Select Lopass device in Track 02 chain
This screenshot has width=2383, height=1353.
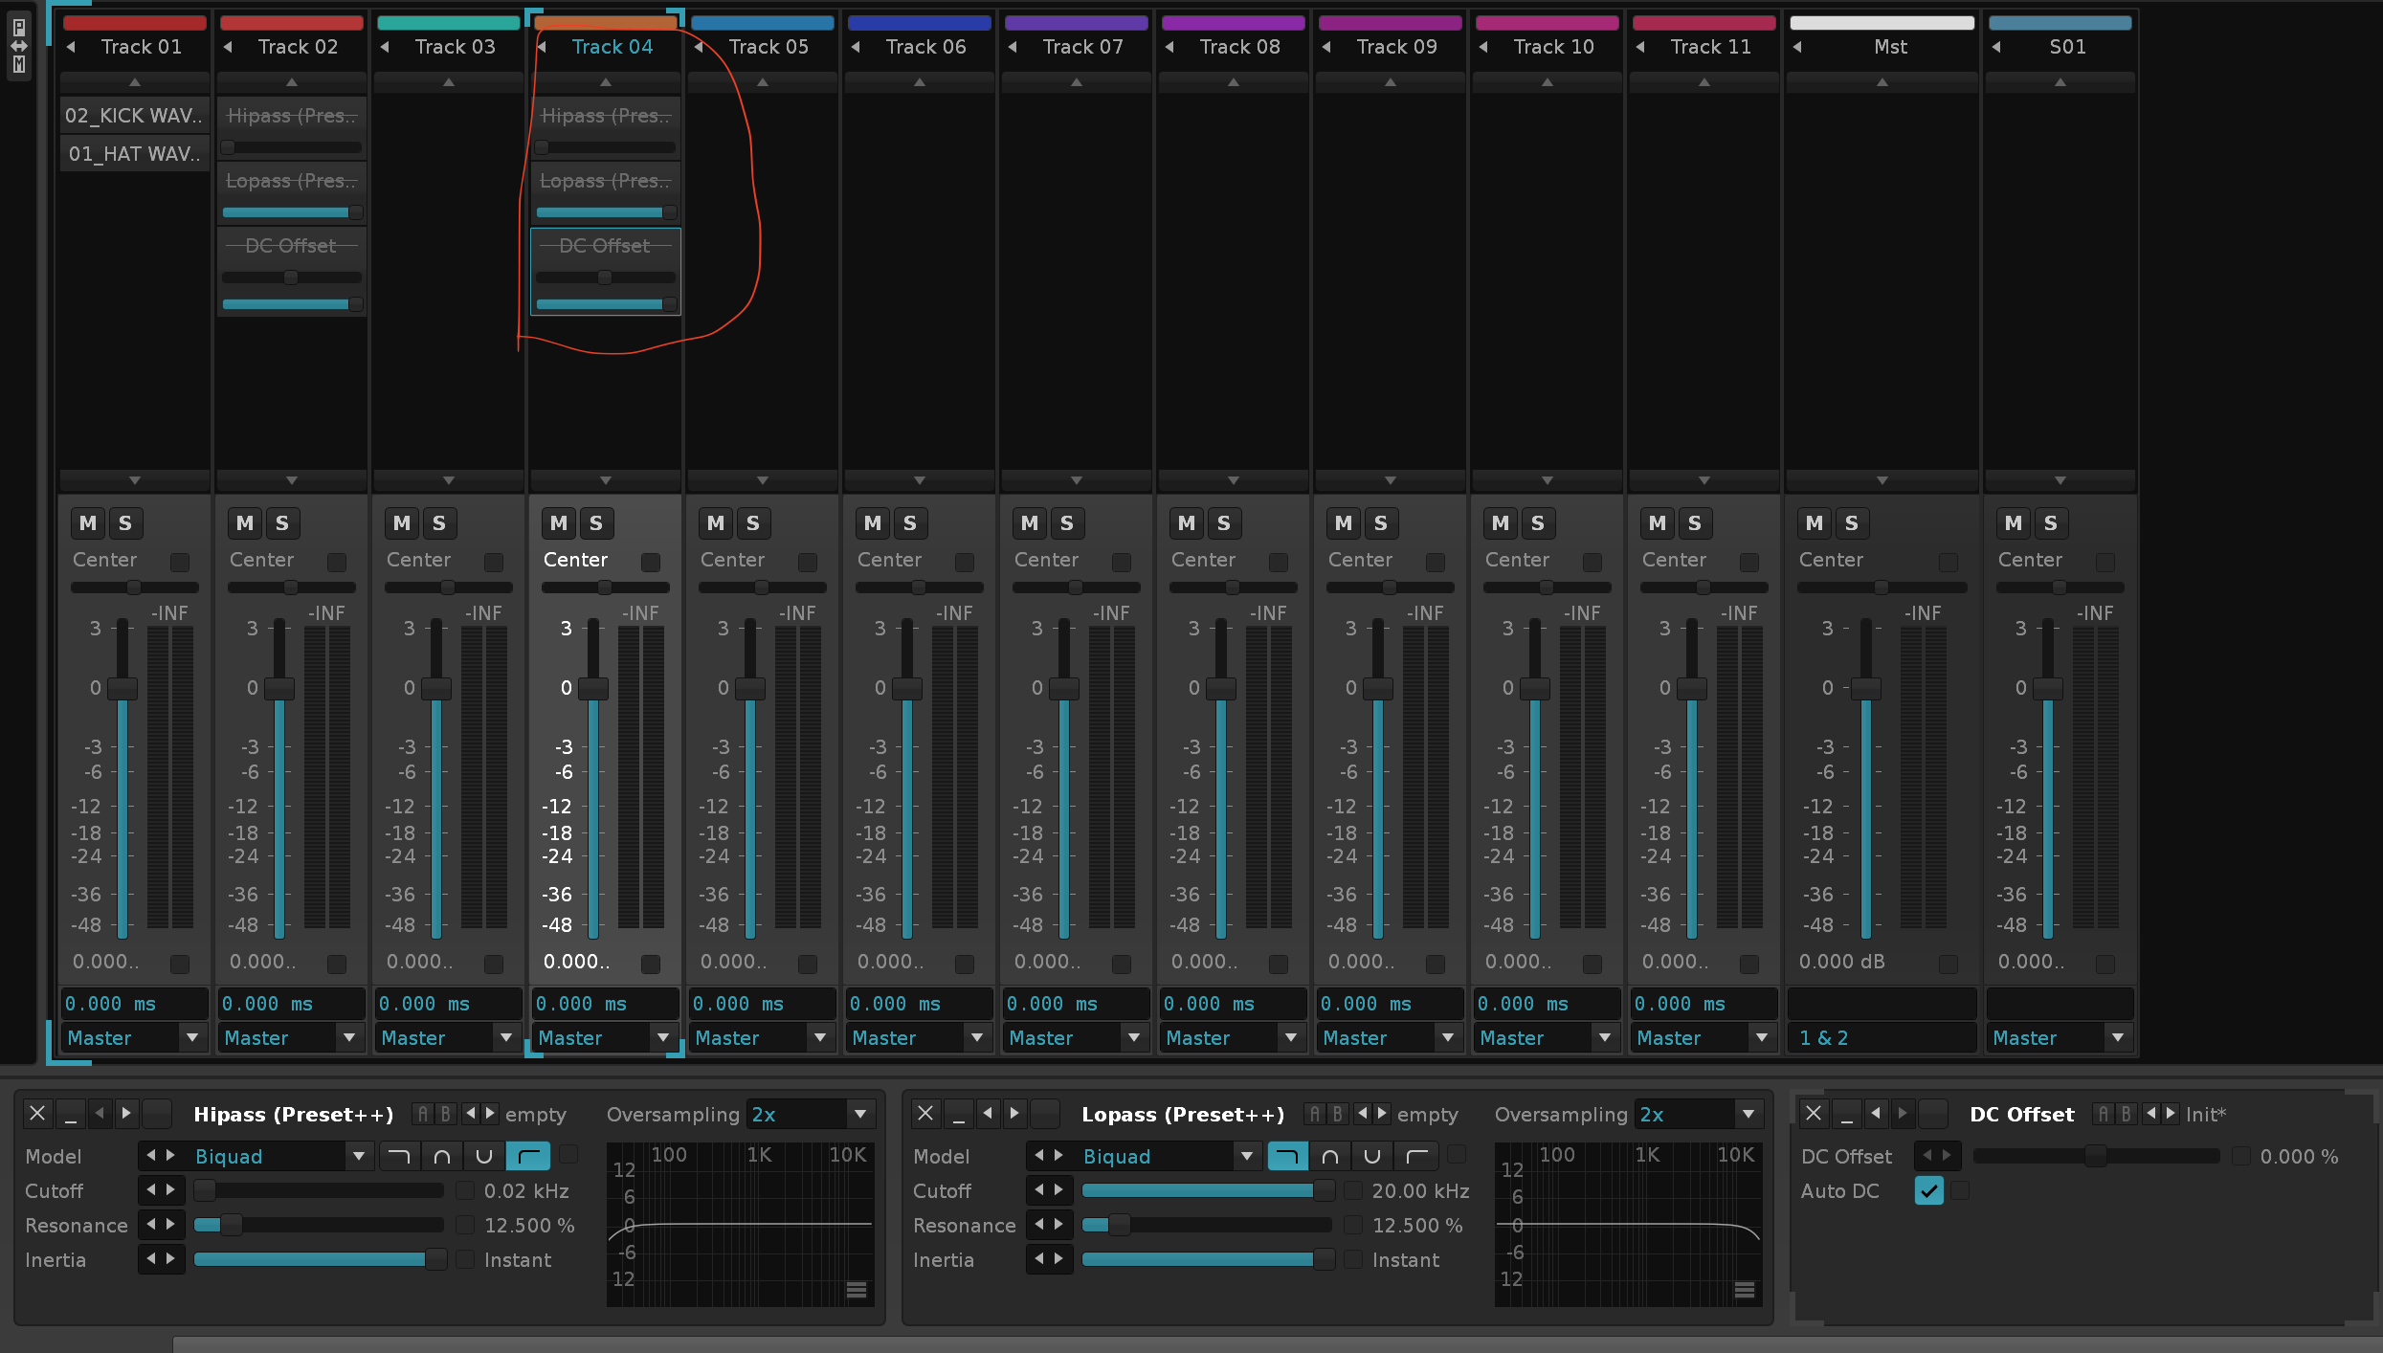(x=291, y=181)
